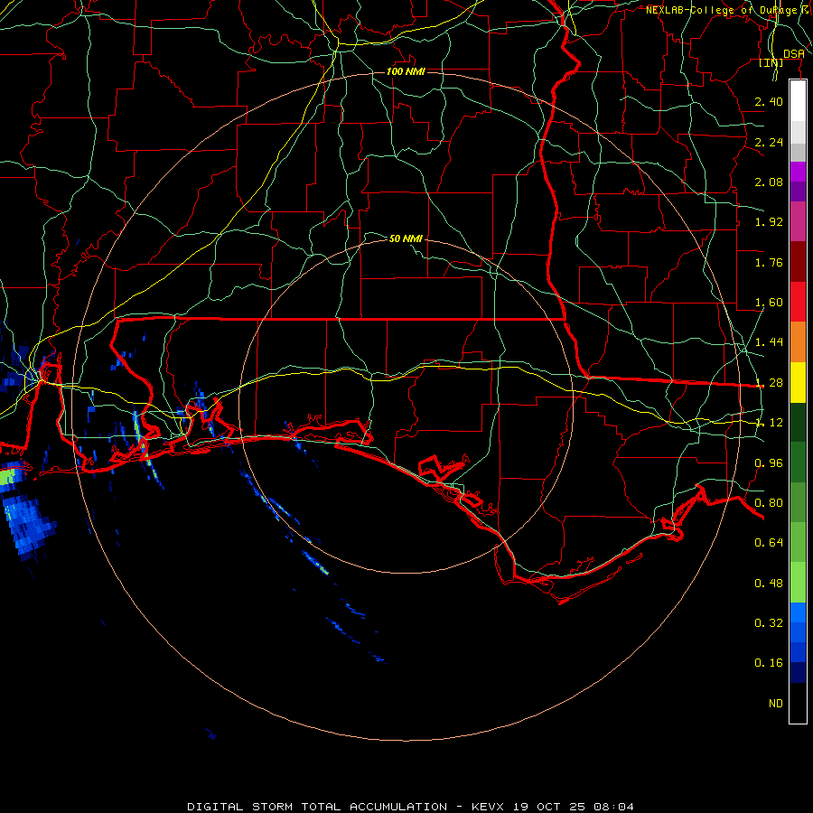
Task: Select the light blue legend swatch above 0.32
Action: [x=798, y=612]
